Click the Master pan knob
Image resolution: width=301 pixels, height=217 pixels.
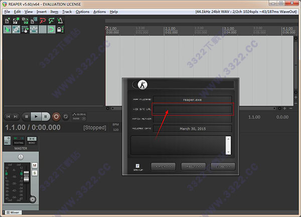coord(21,157)
